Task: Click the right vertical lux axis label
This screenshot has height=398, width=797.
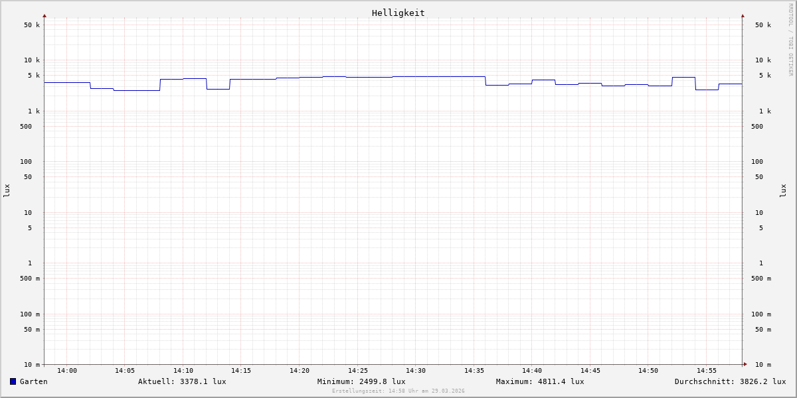Action: pos(783,190)
